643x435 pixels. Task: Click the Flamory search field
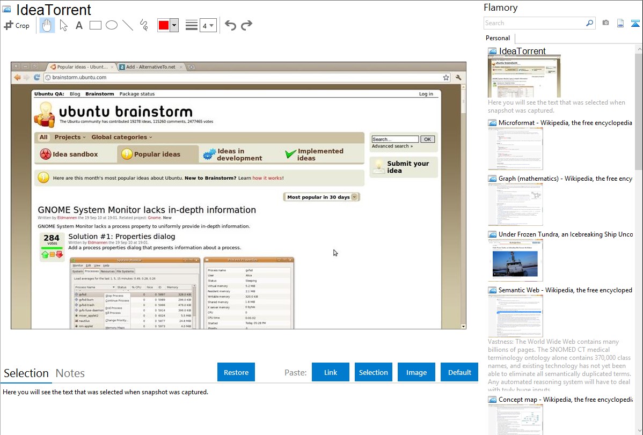[535, 23]
